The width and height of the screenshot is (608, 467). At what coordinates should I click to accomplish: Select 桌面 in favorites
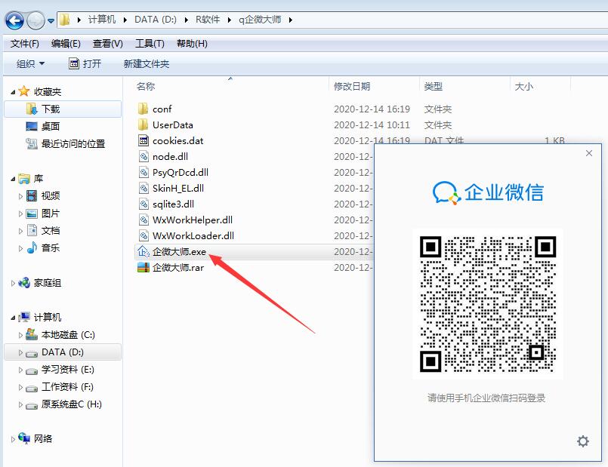tap(51, 126)
